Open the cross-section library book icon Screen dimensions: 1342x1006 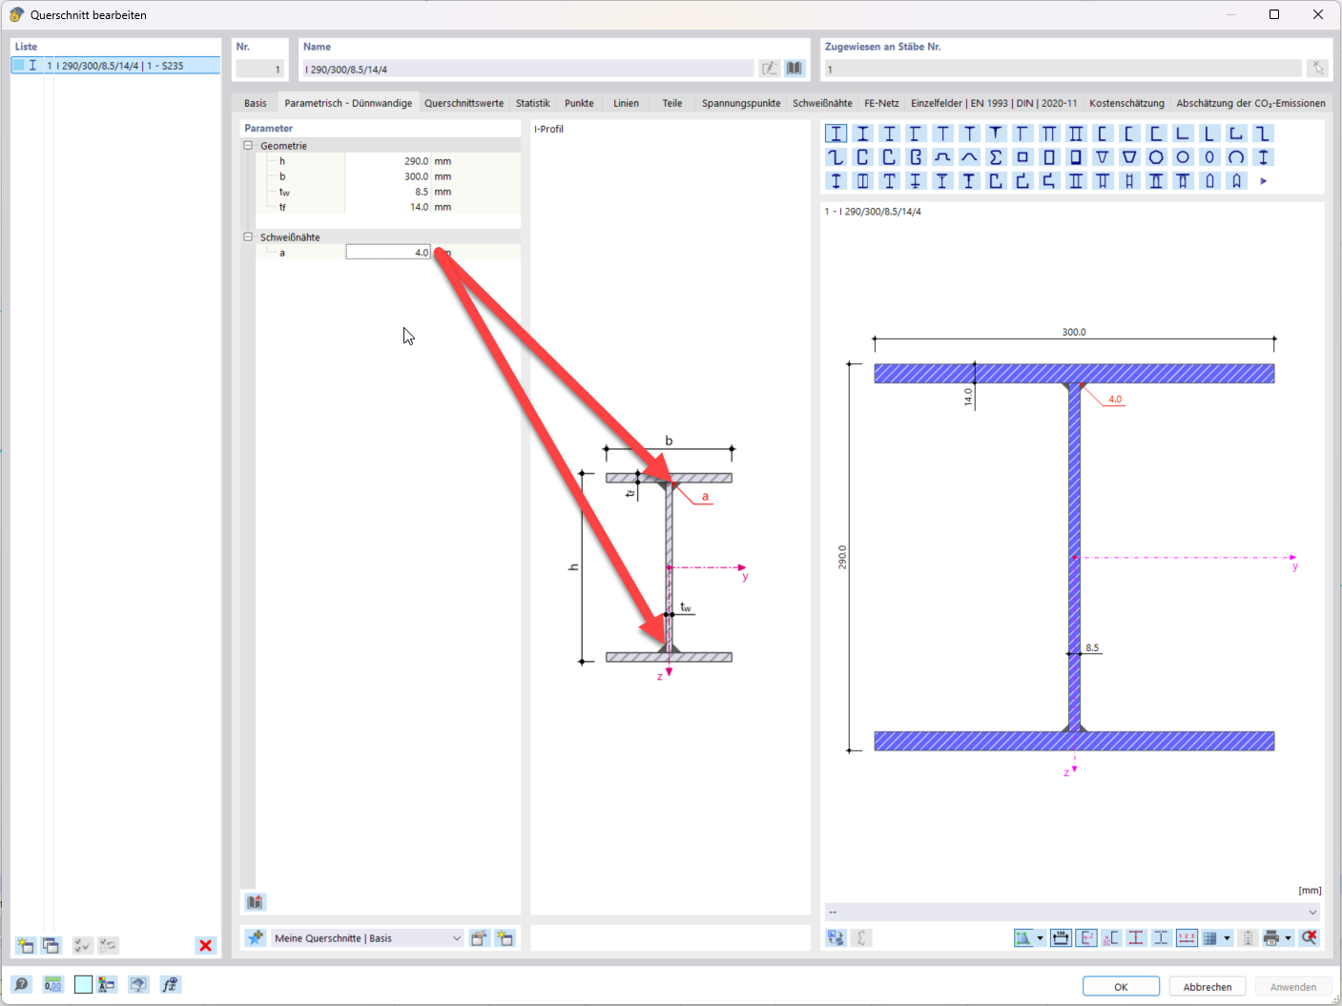tap(795, 68)
